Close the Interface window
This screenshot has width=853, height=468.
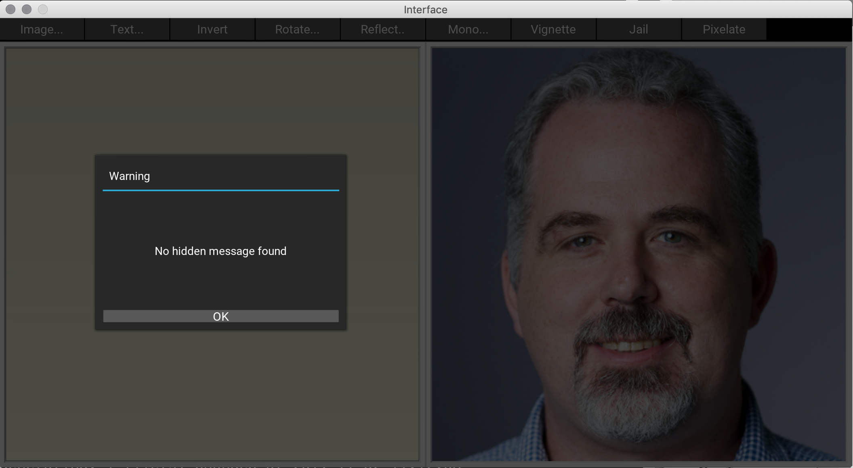[11, 9]
